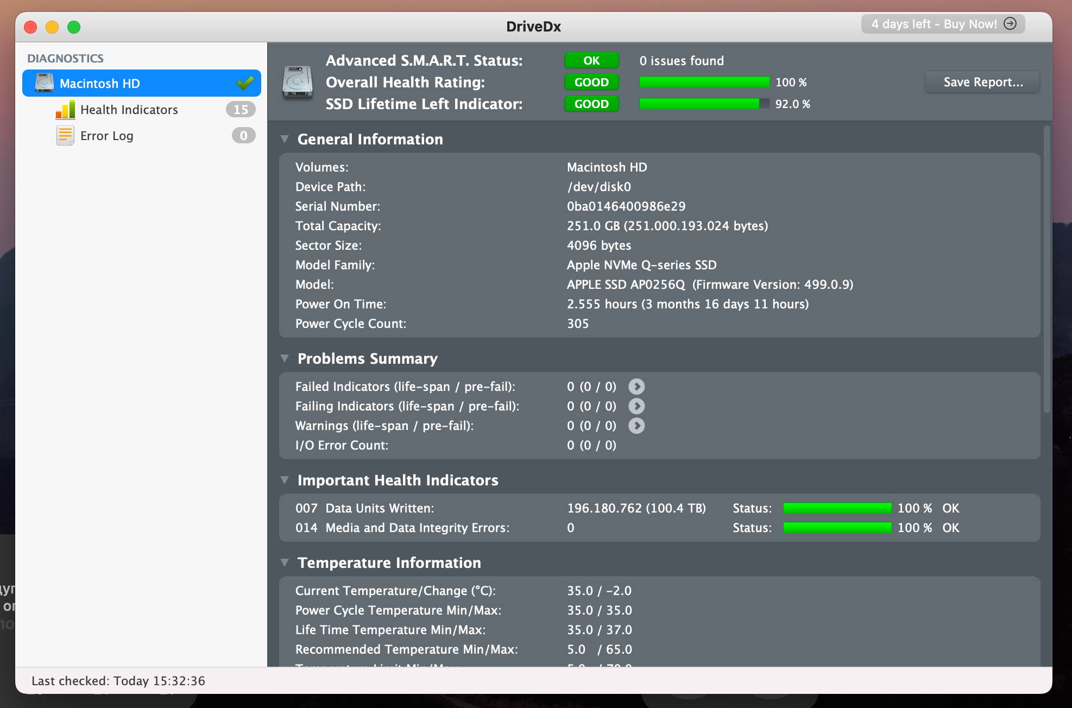Select the Macintosh HD drive icon in sidebar
The width and height of the screenshot is (1072, 708).
click(x=44, y=83)
